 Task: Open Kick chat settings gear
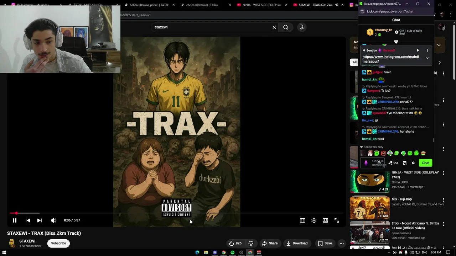pyautogui.click(x=413, y=163)
